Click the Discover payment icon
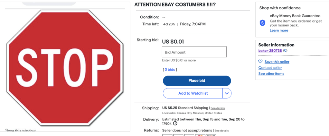This screenshot has height=136, width=329. point(211,135)
